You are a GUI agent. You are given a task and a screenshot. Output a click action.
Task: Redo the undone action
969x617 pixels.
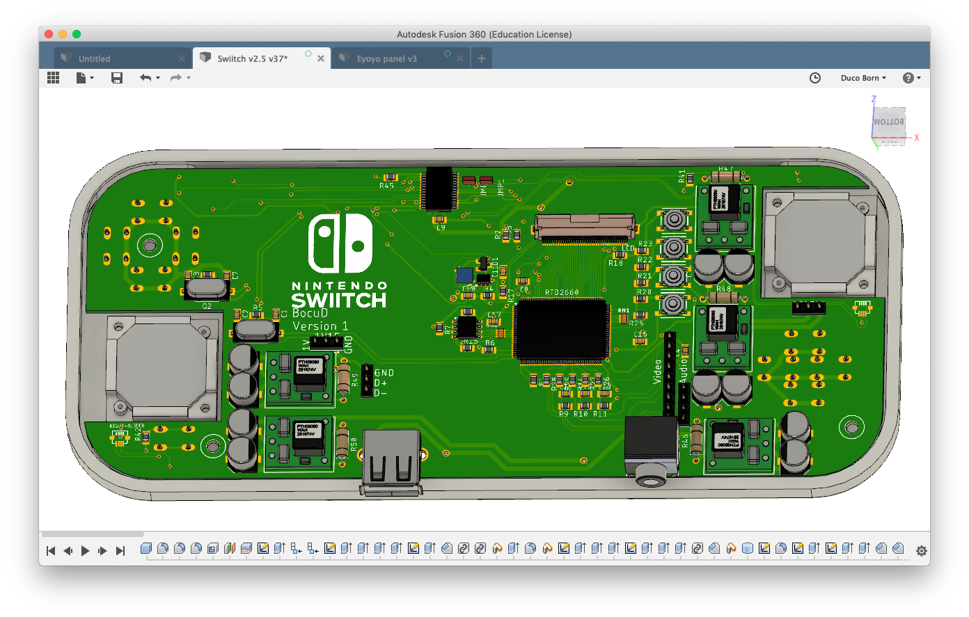(x=175, y=78)
